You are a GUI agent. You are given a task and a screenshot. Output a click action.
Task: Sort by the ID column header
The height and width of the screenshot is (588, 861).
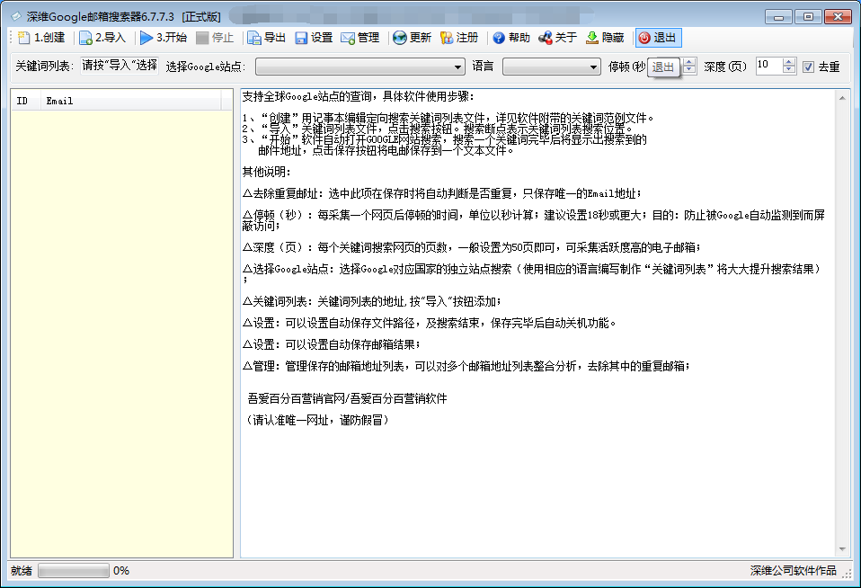point(26,101)
